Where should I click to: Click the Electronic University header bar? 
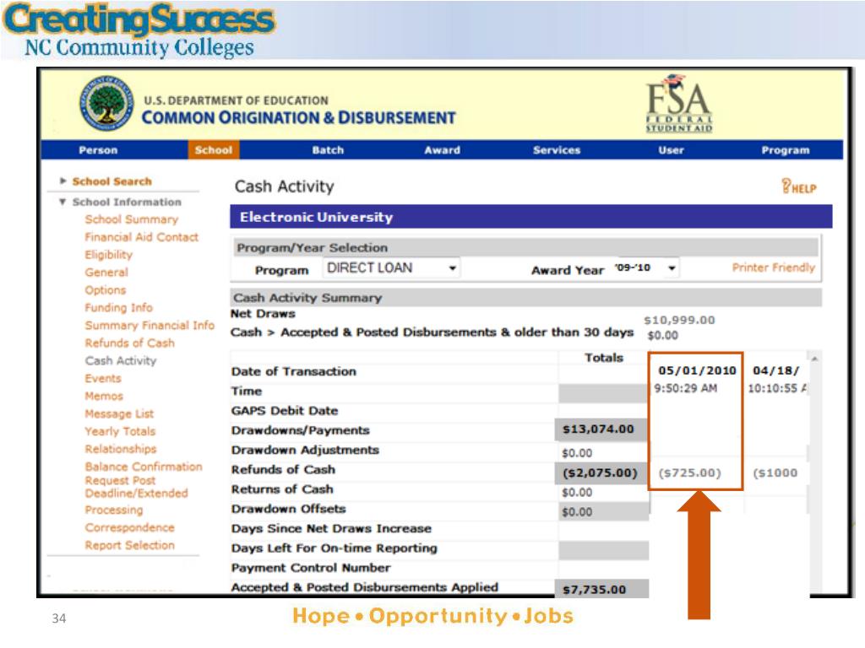coord(530,217)
